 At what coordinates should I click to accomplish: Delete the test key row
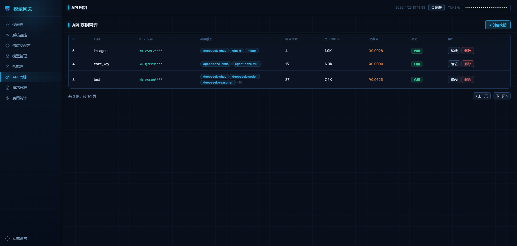click(x=467, y=79)
